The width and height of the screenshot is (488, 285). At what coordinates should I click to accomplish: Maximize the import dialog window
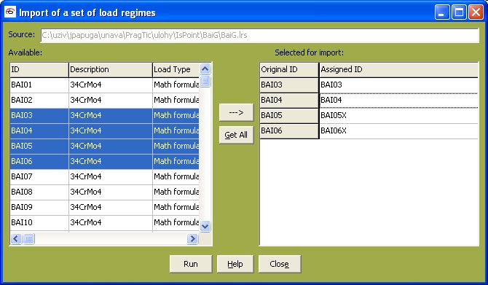pyautogui.click(x=459, y=12)
